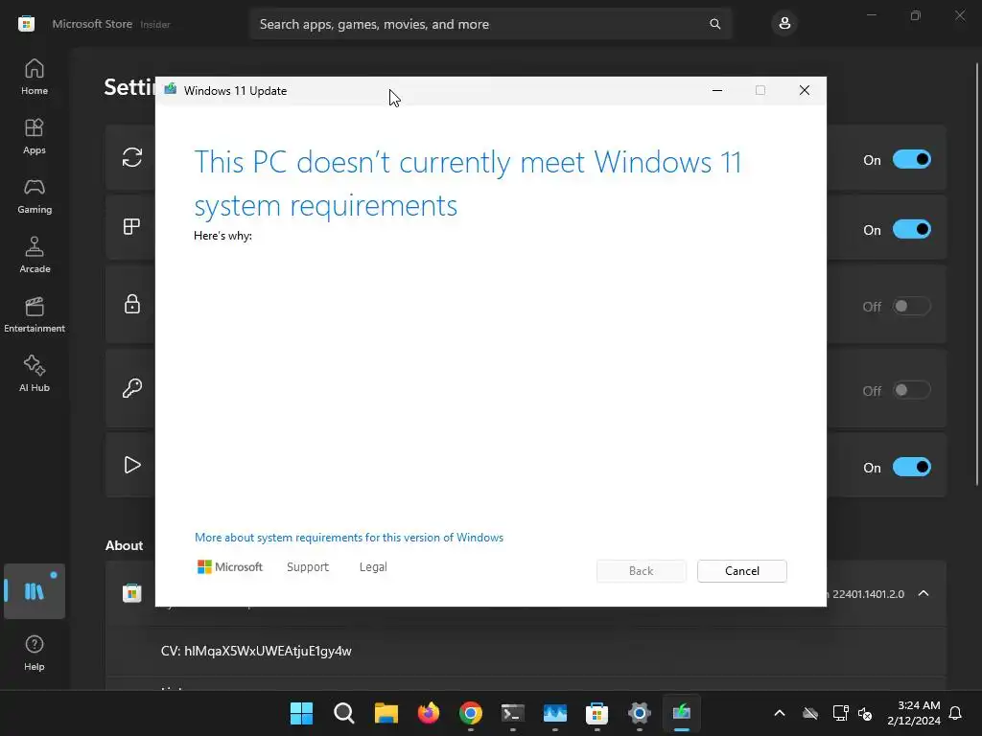Click Cancel in Windows 11 Update dialog

742,571
